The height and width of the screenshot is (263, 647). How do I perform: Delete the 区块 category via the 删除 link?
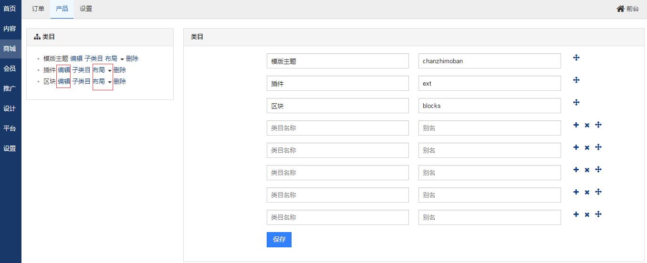pyautogui.click(x=120, y=81)
